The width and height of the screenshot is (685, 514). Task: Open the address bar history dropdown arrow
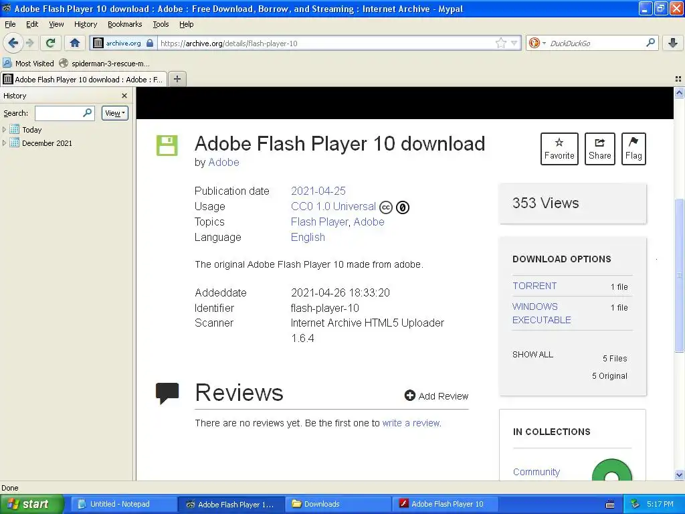(x=514, y=43)
